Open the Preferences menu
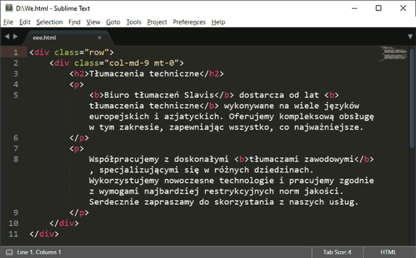Image resolution: width=416 pixels, height=258 pixels. pyautogui.click(x=189, y=22)
